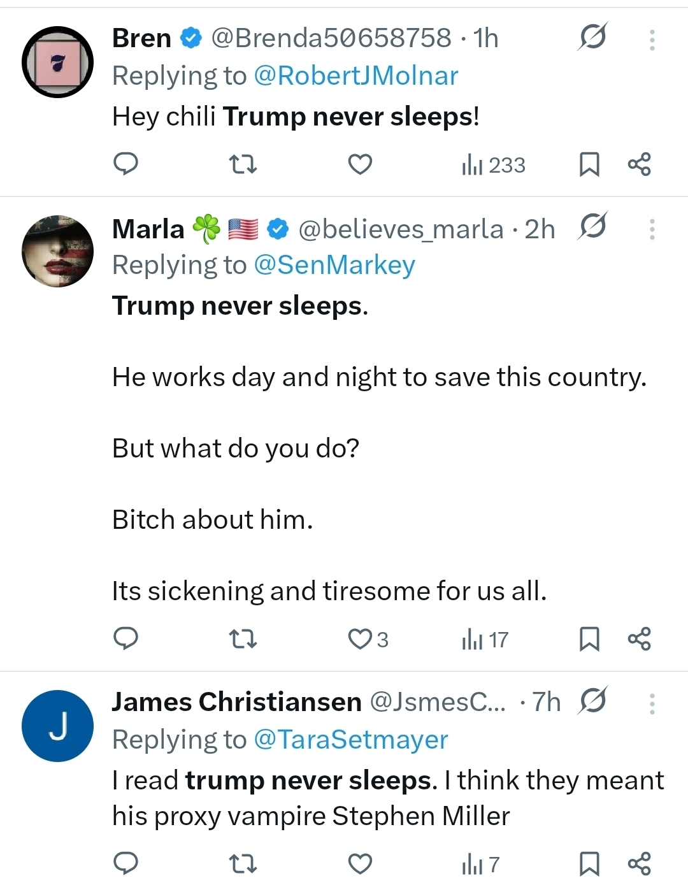Reply to Bren's tweet
Screen dimensions: 688x892
click(x=125, y=164)
